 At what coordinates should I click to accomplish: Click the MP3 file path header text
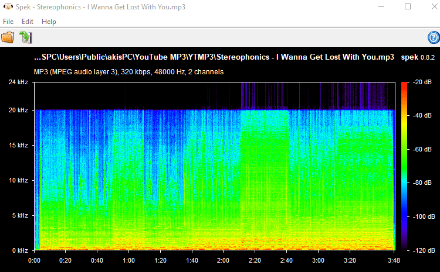click(x=214, y=57)
